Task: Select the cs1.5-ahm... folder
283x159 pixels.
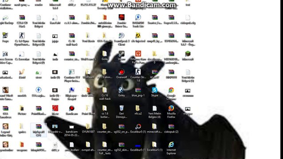Action: pyautogui.click(x=105, y=74)
